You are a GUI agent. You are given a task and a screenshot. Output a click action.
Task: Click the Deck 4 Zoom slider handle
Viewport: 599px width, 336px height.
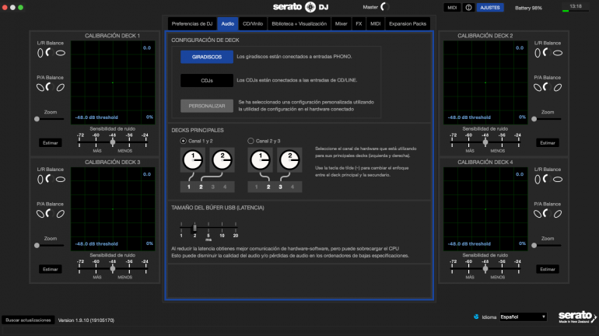(x=534, y=246)
